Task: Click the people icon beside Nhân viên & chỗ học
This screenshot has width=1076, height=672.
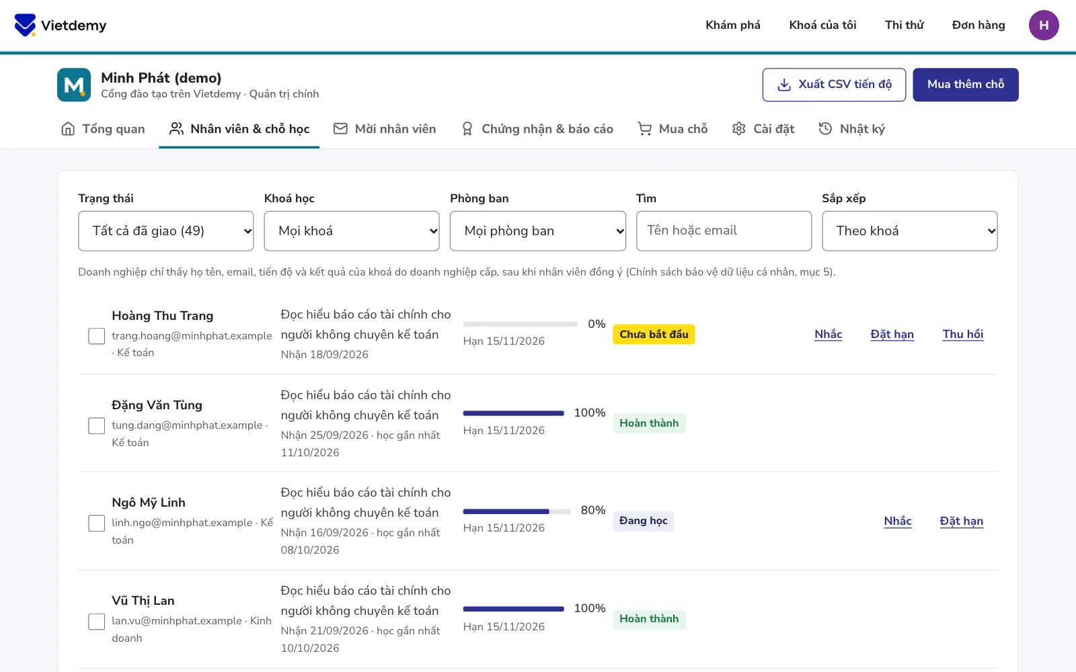Action: 177,129
